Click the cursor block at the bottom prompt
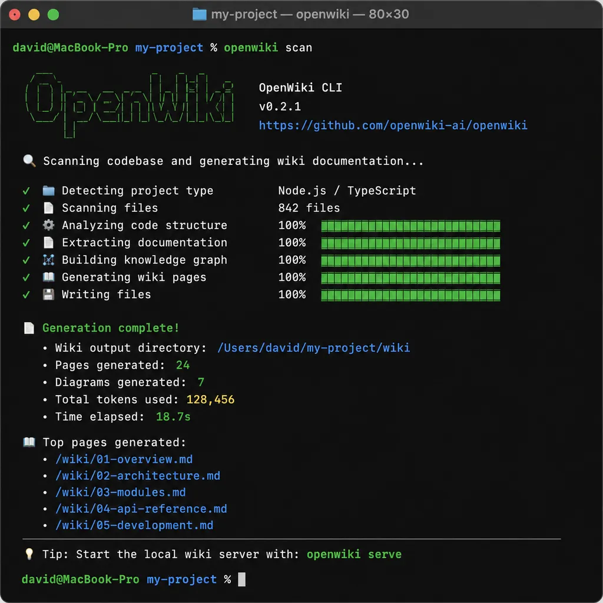The height and width of the screenshot is (603, 603). pyautogui.click(x=241, y=579)
